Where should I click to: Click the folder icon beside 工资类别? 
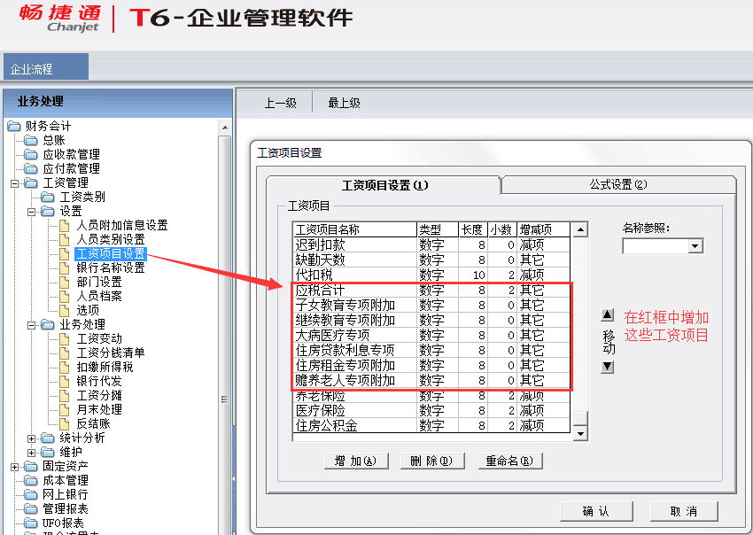[48, 197]
